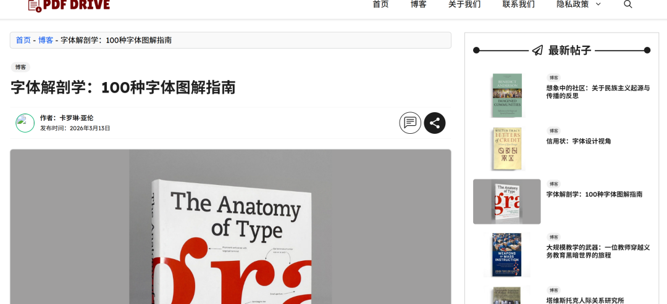667x304 pixels.
Task: Click the paper plane icon beside 最新帖子
Action: 538,51
